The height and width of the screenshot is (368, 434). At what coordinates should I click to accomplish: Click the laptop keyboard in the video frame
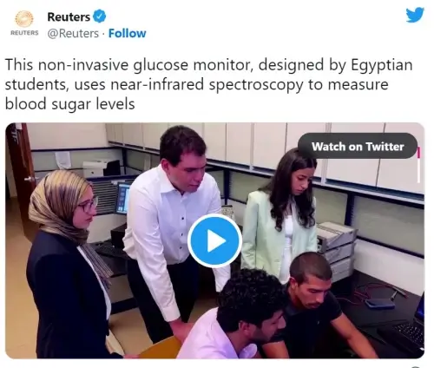pos(410,332)
